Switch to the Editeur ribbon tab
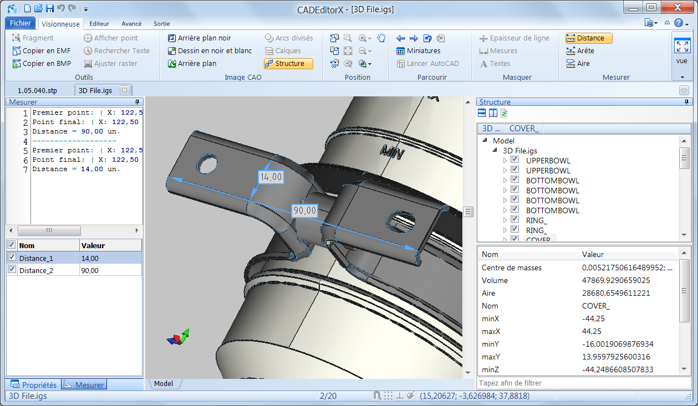The width and height of the screenshot is (698, 406). pyautogui.click(x=99, y=24)
